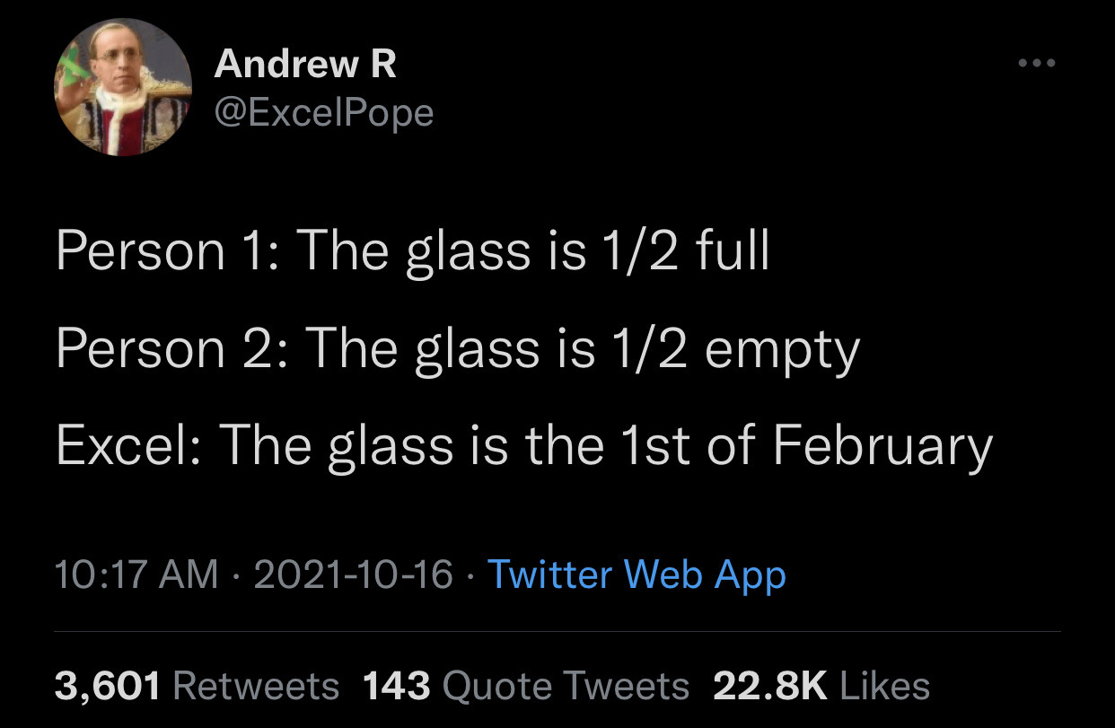Click the Twitter Web App source link
The image size is (1115, 728).
pyautogui.click(x=637, y=575)
